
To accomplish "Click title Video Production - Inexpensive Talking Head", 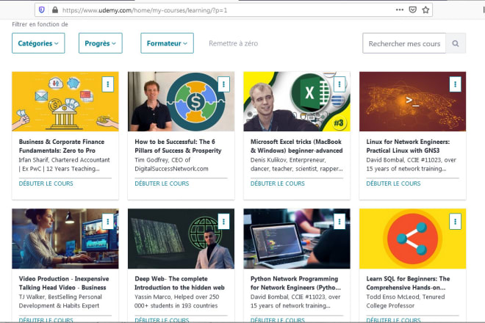I will (x=64, y=283).
